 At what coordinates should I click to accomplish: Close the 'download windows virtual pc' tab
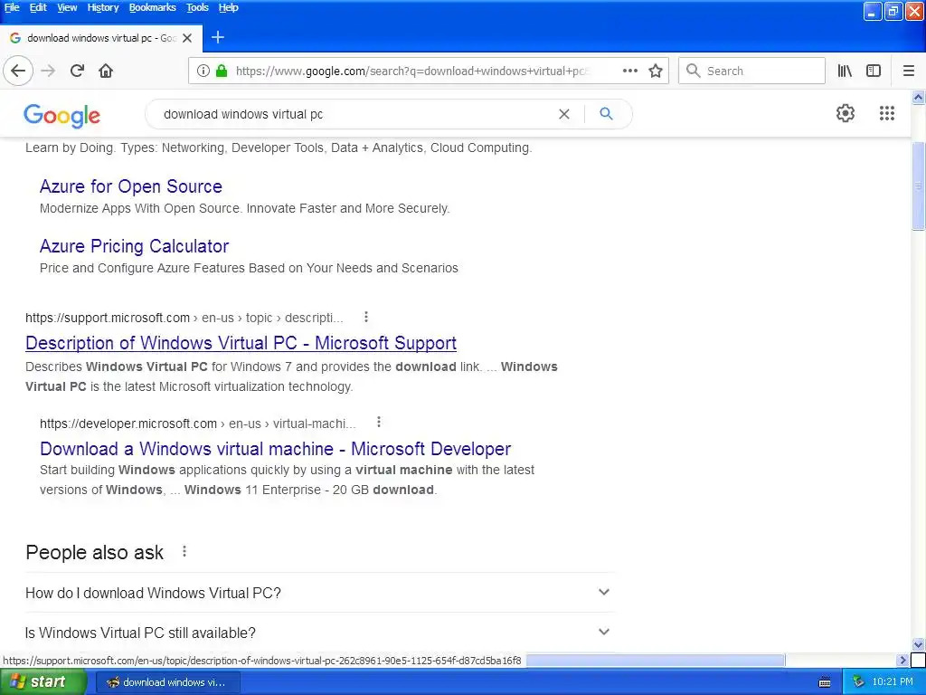click(187, 38)
